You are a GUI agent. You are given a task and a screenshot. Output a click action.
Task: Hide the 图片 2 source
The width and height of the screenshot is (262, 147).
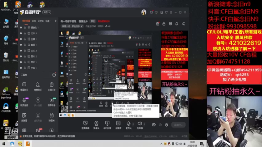pos(21,56)
